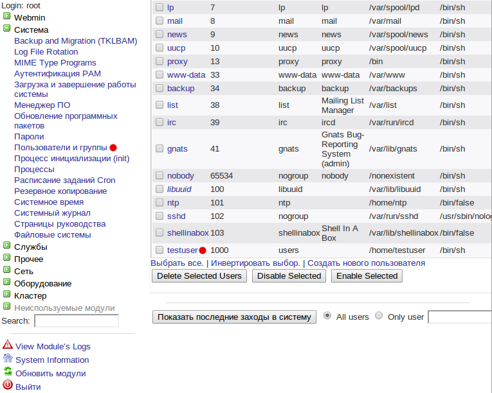Select the Only user radio button
The height and width of the screenshot is (393, 492).
pos(379,315)
